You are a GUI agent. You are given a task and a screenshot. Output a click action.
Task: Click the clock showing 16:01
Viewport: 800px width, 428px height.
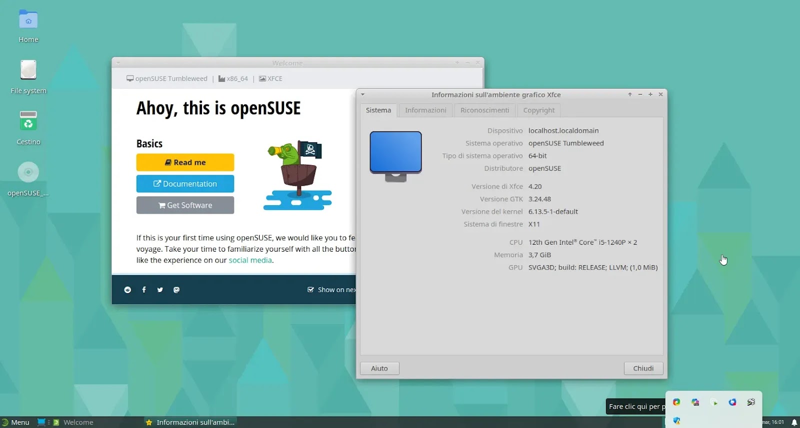[x=773, y=423]
